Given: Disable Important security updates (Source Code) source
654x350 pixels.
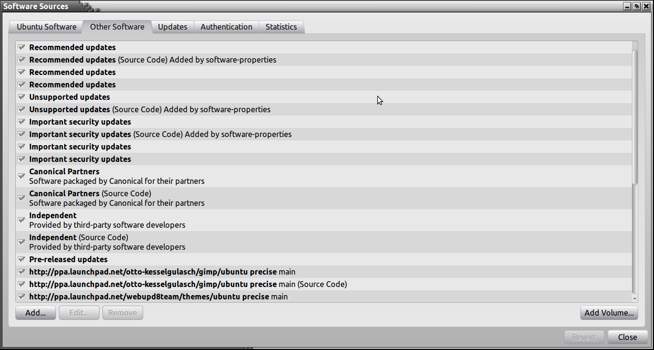Looking at the screenshot, I should [22, 134].
